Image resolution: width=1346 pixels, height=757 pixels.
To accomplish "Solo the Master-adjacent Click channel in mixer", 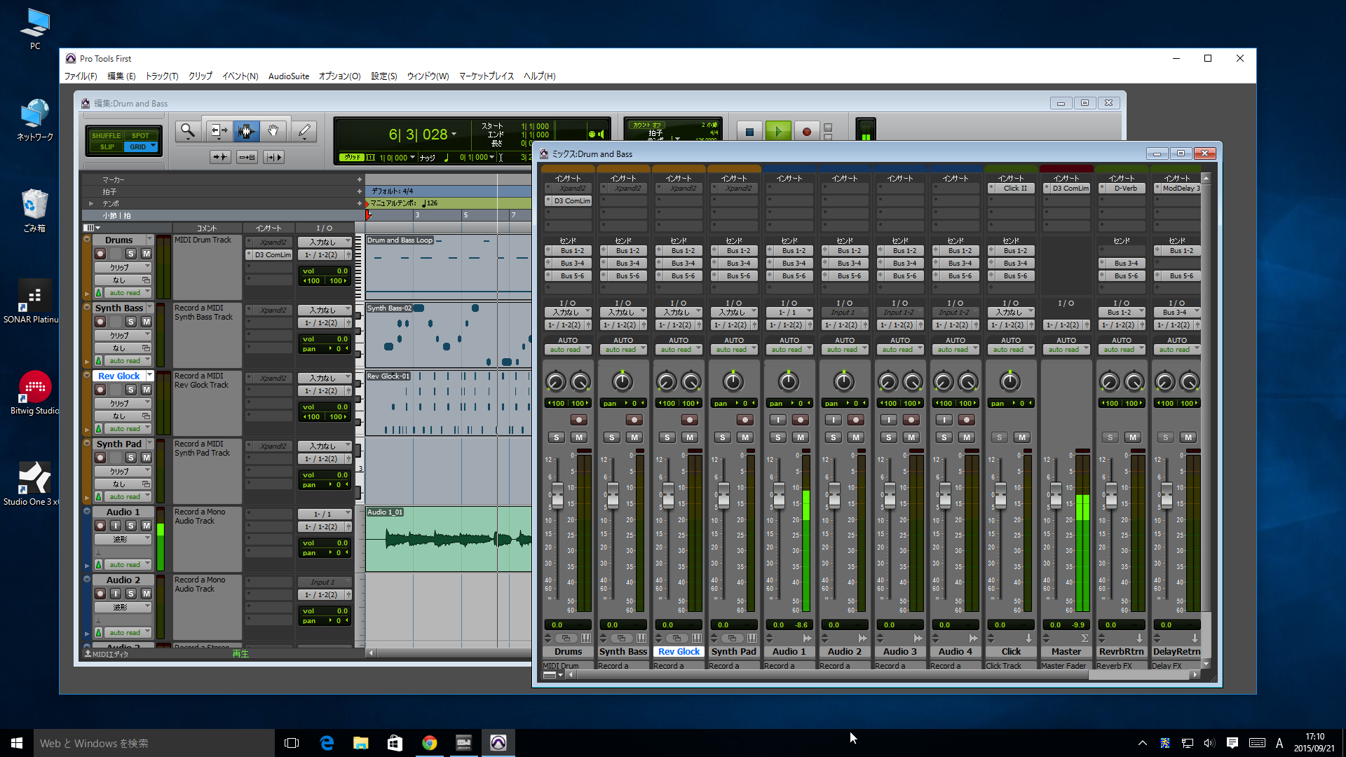I will 1000,437.
